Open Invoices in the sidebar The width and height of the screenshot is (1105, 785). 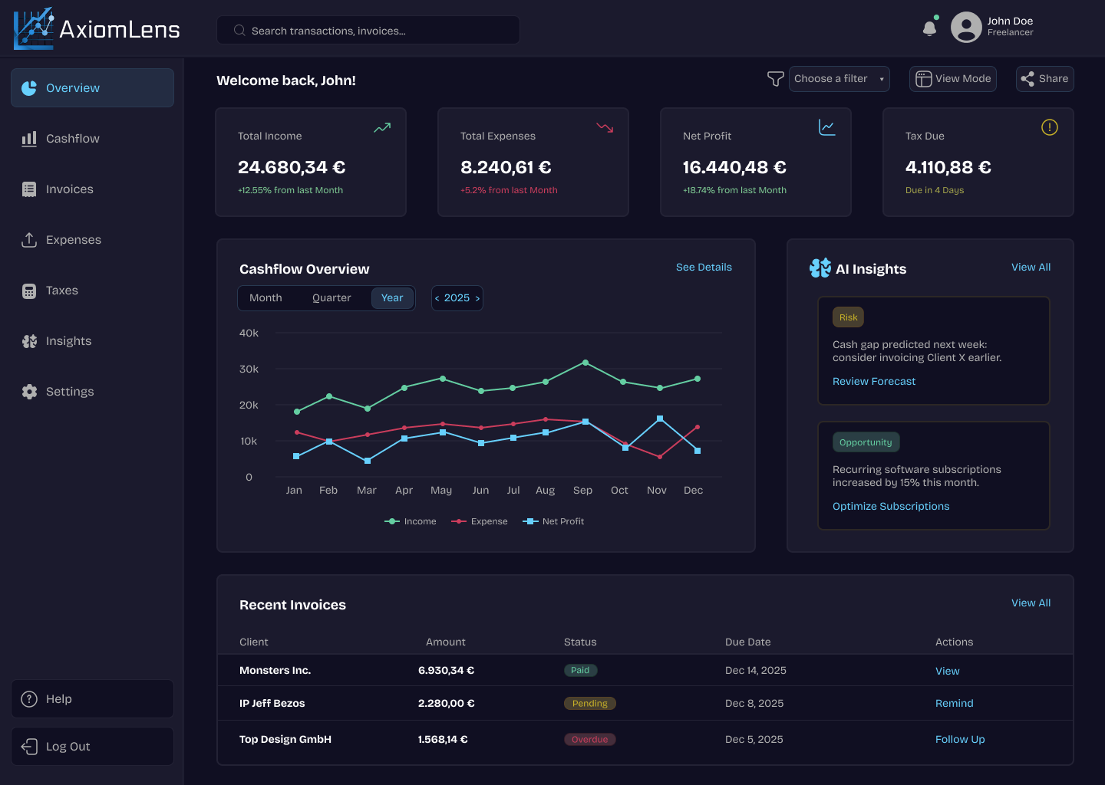click(69, 189)
